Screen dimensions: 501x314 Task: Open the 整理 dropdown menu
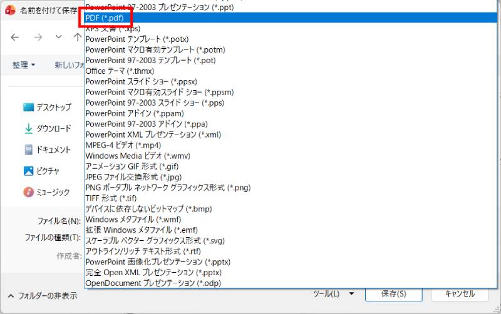[24, 65]
